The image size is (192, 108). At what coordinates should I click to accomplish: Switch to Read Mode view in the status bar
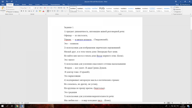click(x=165, y=103)
